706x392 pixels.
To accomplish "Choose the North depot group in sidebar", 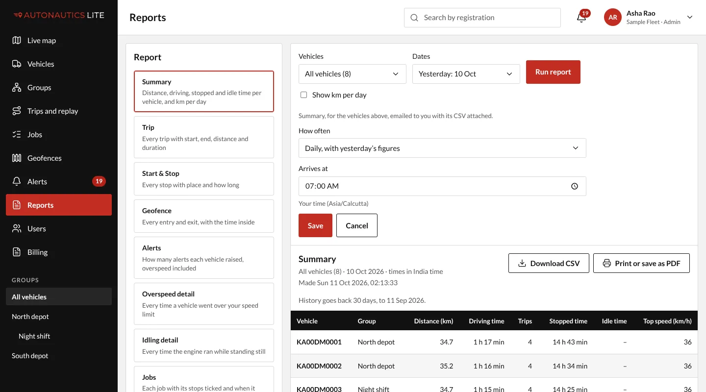I will 59,317.
